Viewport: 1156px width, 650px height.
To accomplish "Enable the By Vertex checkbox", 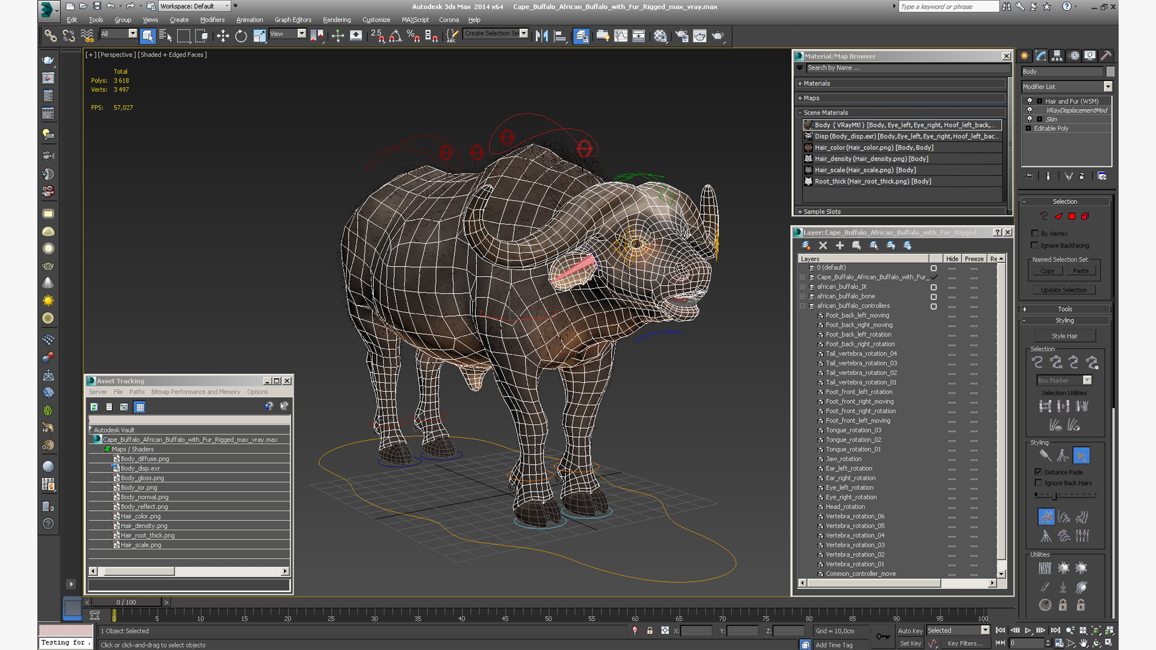I will coord(1035,234).
